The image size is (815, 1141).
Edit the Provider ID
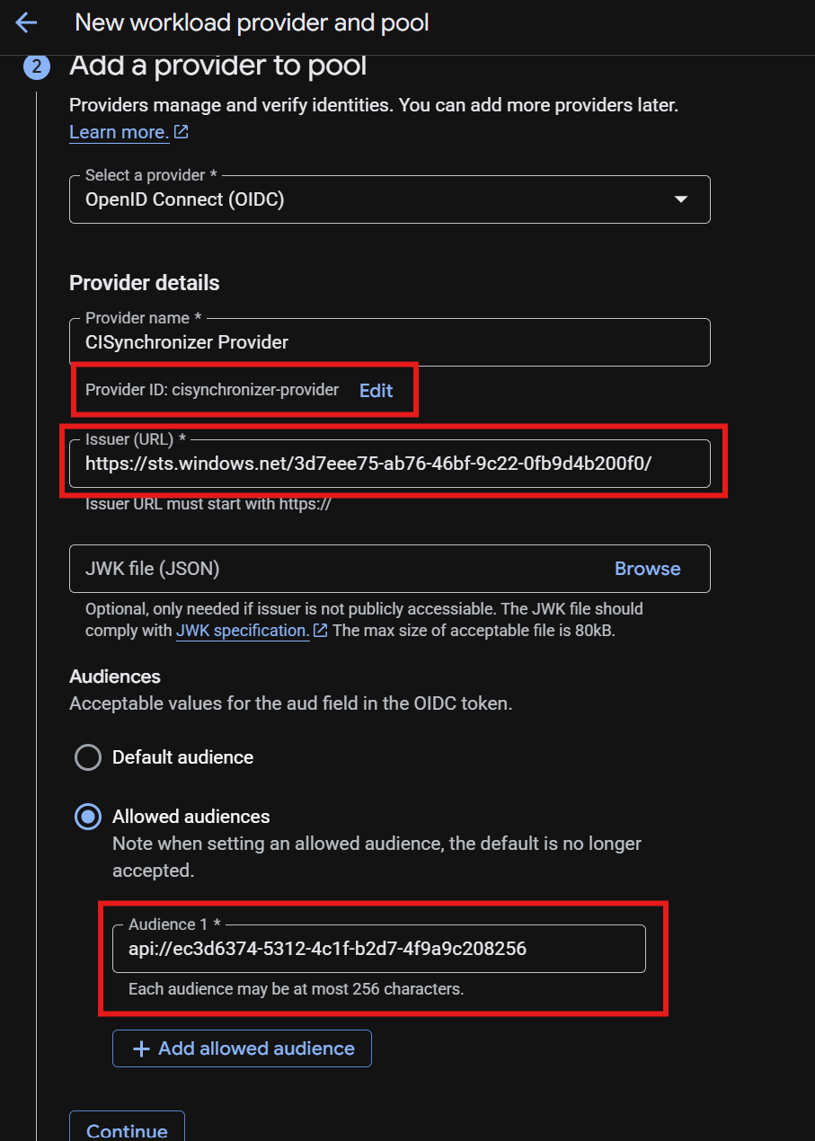click(x=376, y=390)
